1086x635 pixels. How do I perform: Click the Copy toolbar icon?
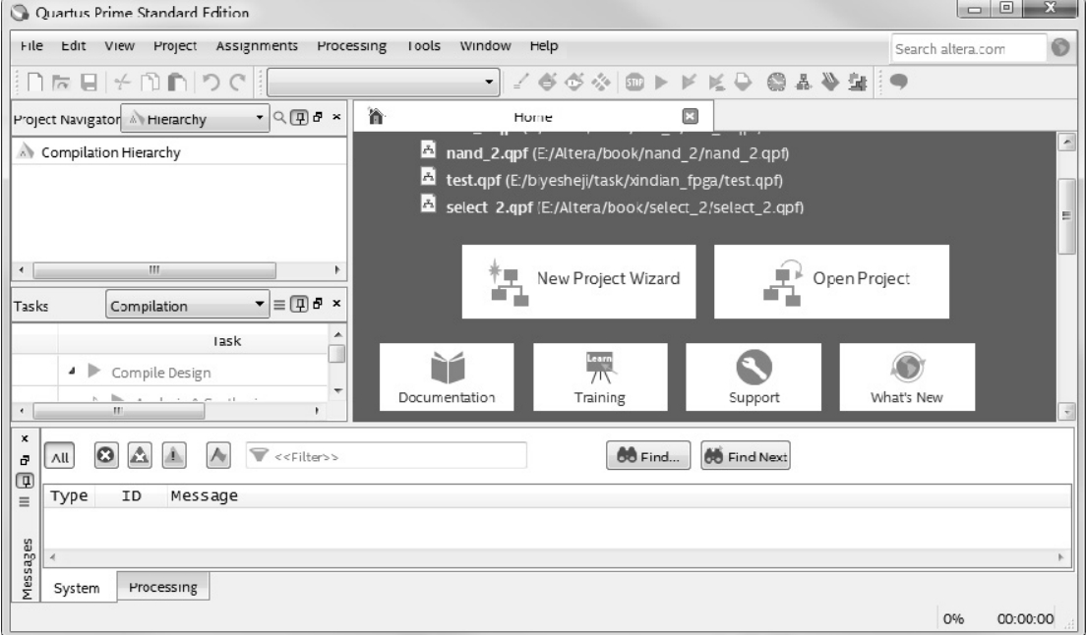(150, 83)
